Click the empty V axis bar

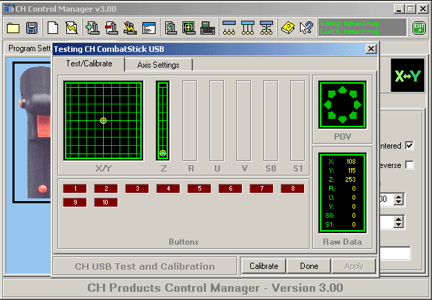244,121
